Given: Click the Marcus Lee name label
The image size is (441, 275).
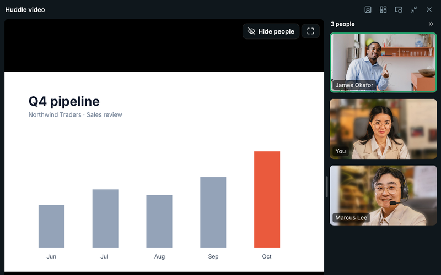Looking at the screenshot, I should click(x=351, y=217).
